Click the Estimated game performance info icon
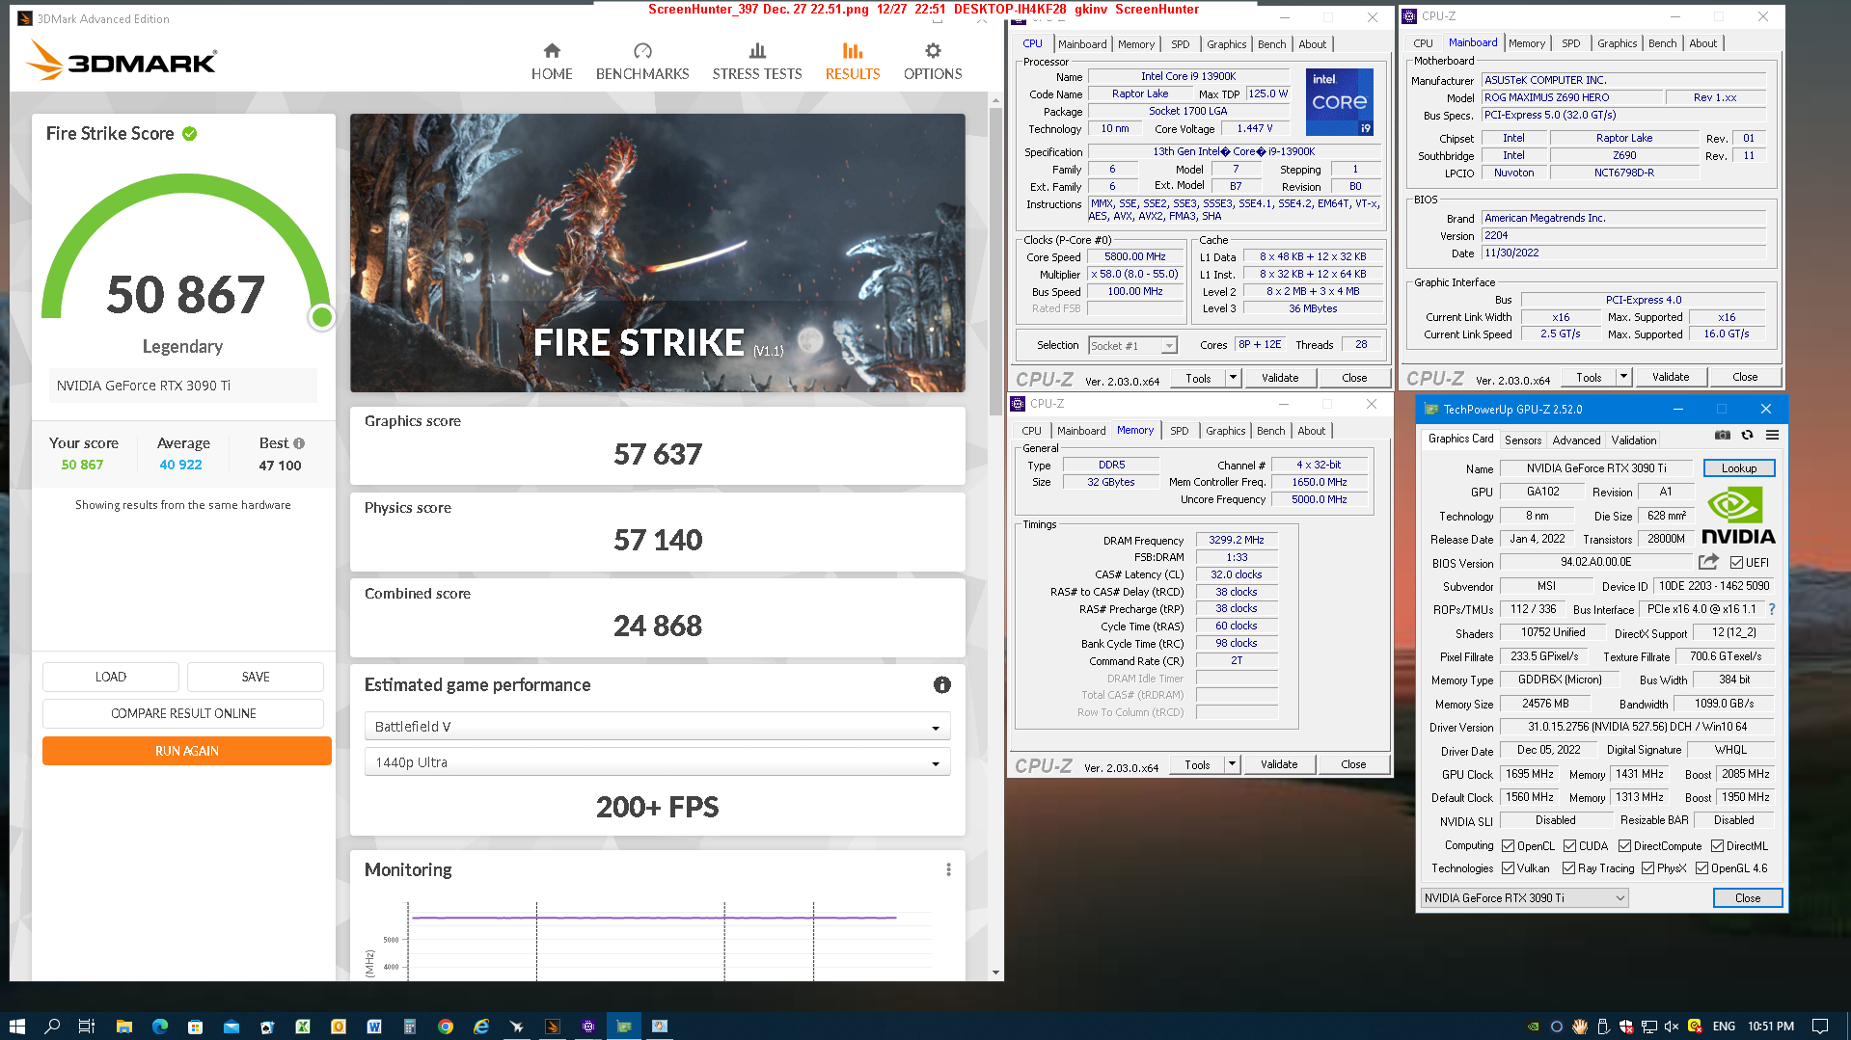Viewport: 1851px width, 1040px height. pyautogui.click(x=942, y=684)
